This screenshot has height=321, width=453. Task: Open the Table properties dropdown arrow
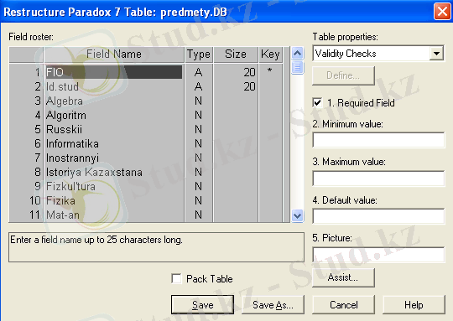[436, 54]
